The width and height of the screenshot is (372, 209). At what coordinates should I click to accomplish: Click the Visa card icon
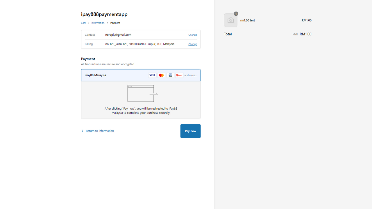(x=152, y=75)
